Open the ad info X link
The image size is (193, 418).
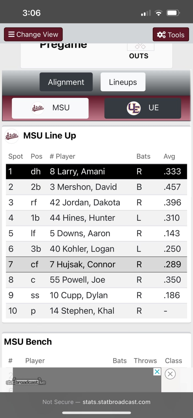pos(157,372)
